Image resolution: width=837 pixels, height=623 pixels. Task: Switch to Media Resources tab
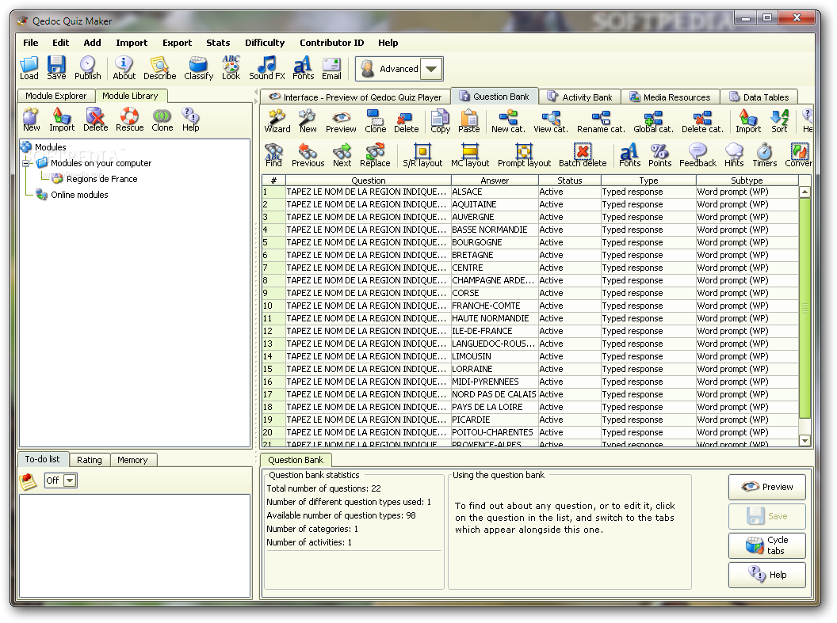670,97
